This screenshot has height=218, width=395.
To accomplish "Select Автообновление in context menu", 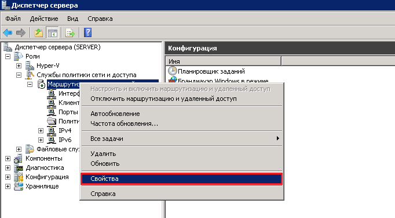I will point(182,114).
